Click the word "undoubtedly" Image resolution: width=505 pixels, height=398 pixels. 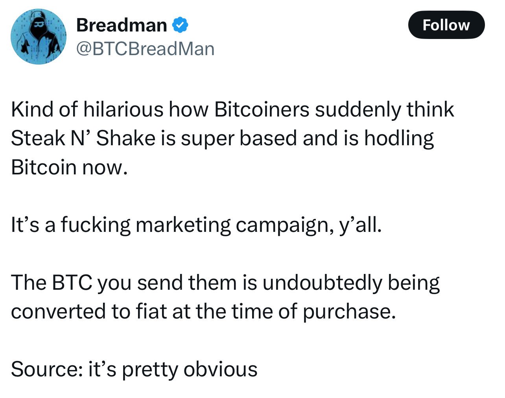pyautogui.click(x=322, y=284)
